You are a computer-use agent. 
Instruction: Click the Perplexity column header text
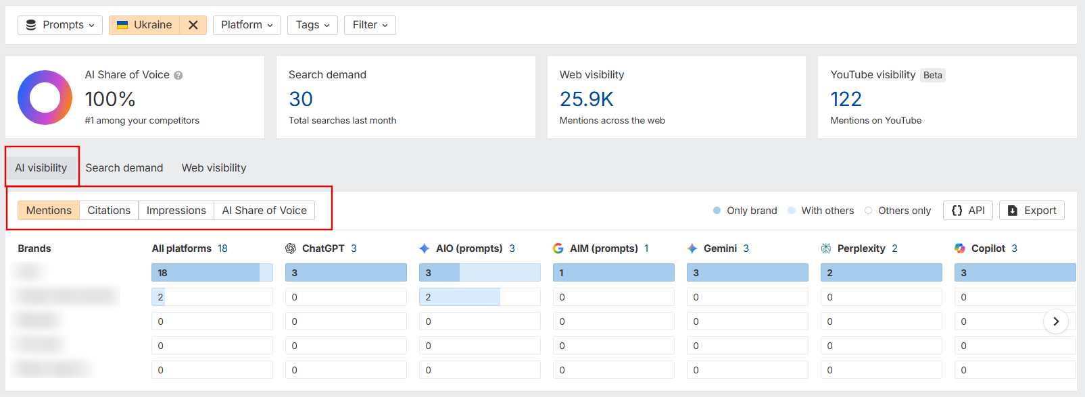(x=861, y=248)
